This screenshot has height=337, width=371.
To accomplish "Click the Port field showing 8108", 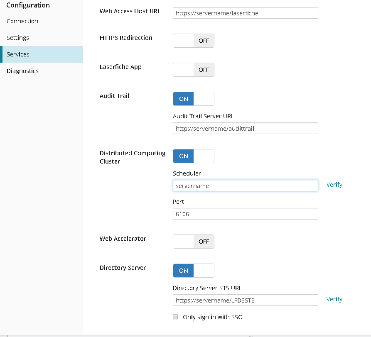I will click(x=246, y=214).
